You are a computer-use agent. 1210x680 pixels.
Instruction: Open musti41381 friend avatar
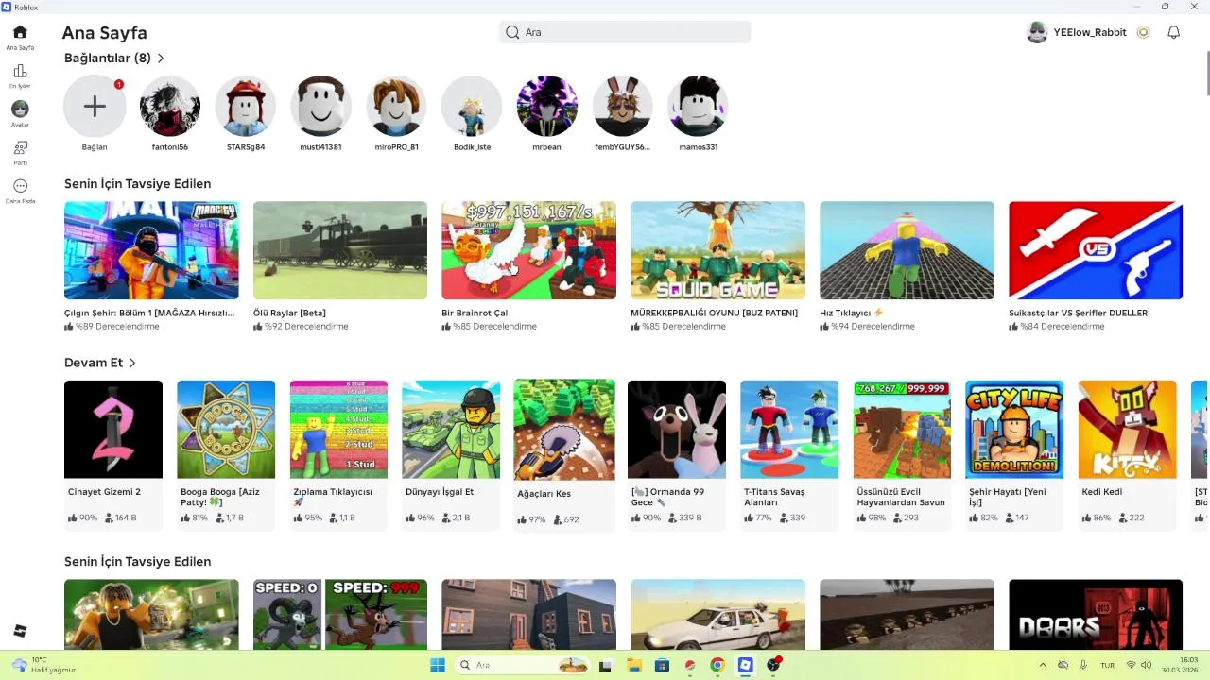pyautogui.click(x=320, y=106)
